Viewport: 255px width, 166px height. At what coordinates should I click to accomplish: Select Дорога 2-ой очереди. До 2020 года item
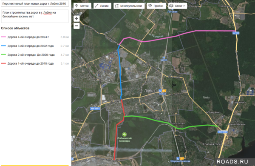click(x=35, y=55)
